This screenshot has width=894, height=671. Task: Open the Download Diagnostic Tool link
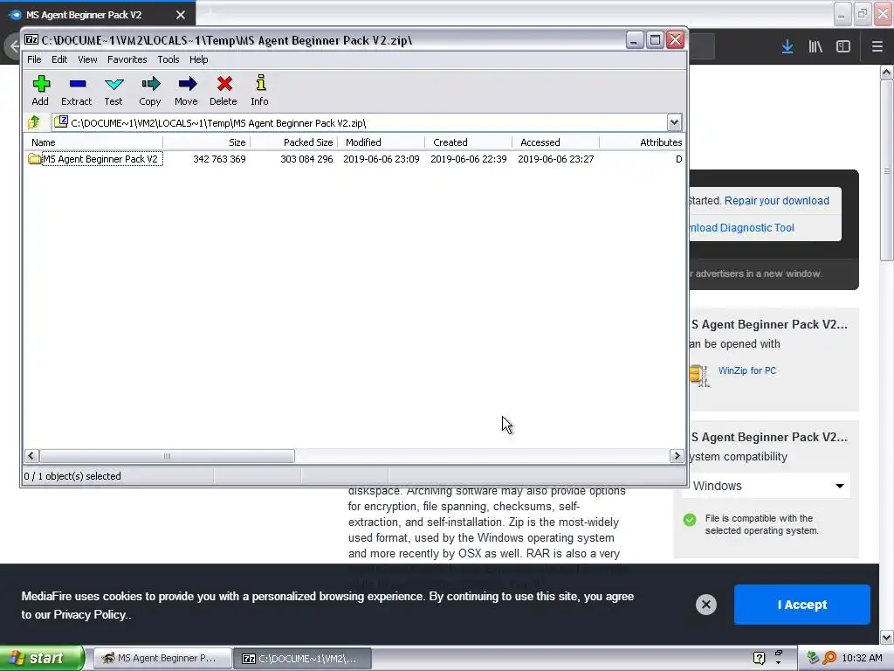pos(741,228)
